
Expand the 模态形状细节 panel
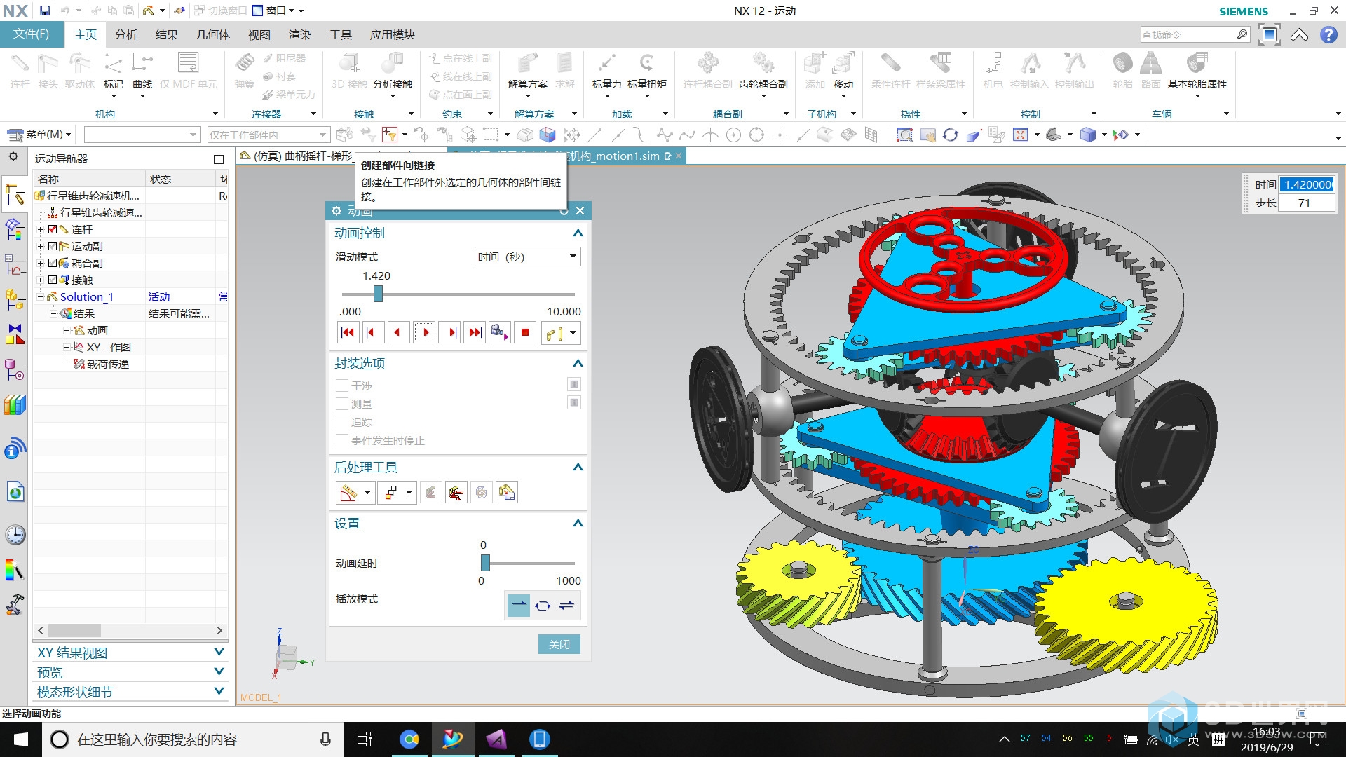219,691
